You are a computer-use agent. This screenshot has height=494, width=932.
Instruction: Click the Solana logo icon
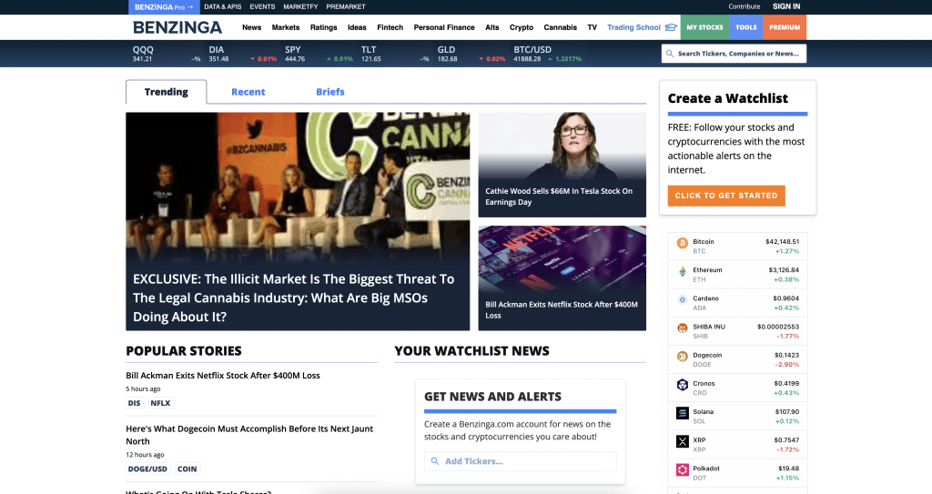tap(683, 412)
